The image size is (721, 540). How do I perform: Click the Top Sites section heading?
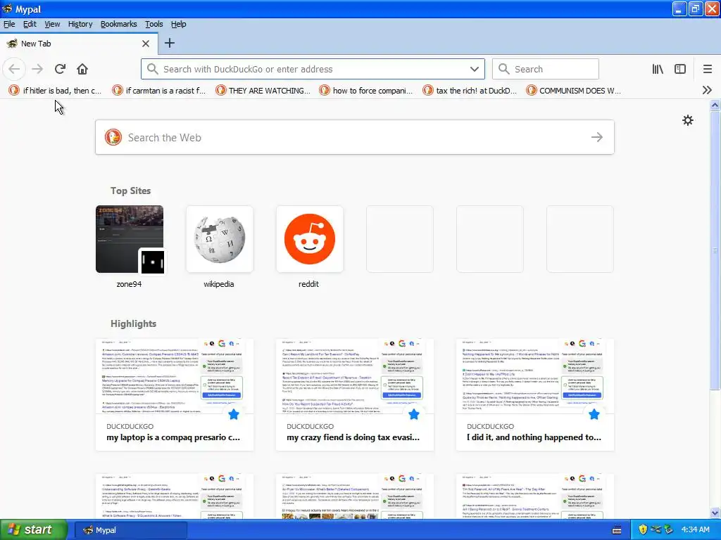(x=130, y=191)
